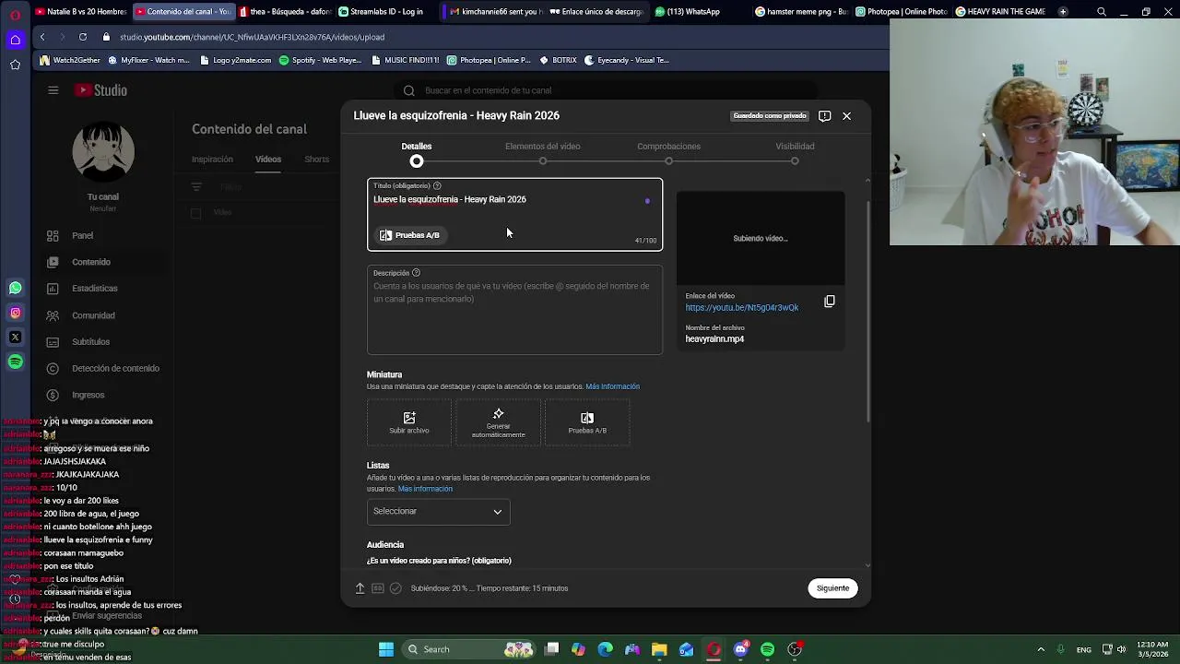Open X (Twitter) in the Opera sidebar

15,338
